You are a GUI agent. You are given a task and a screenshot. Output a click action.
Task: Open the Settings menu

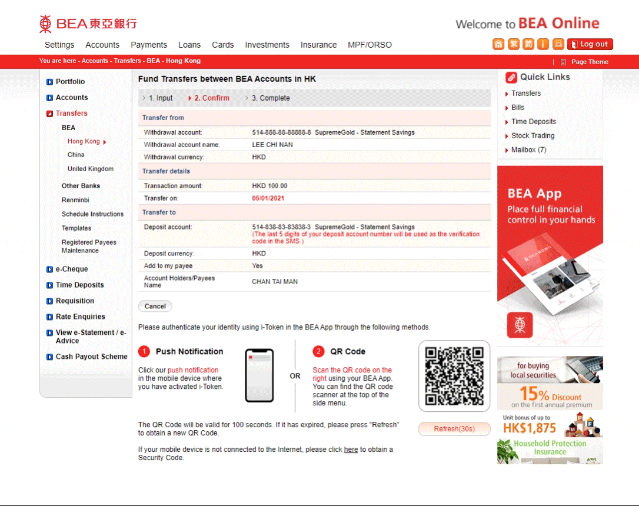pyautogui.click(x=59, y=45)
